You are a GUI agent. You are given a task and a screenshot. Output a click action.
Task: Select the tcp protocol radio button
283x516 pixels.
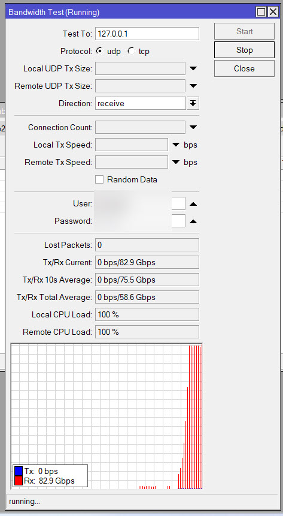(x=131, y=51)
